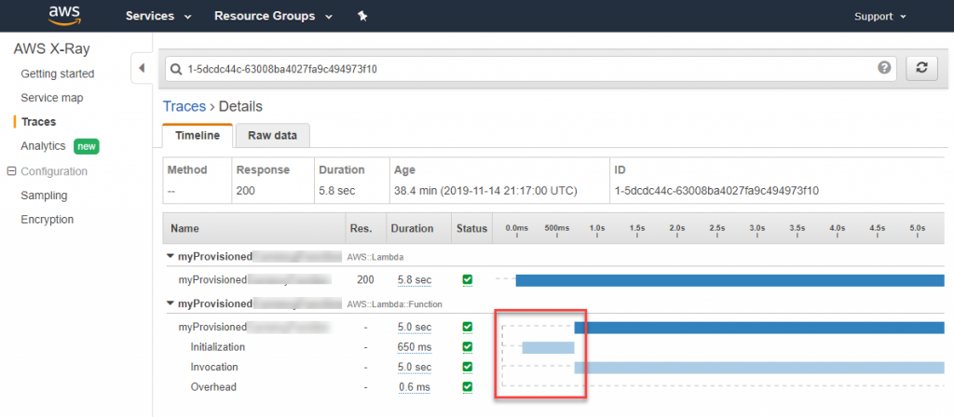The height and width of the screenshot is (417, 954).
Task: Select Traces in the sidebar
Action: point(38,122)
